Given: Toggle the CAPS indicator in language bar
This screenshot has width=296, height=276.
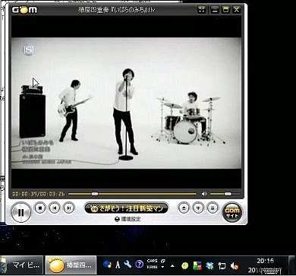Looking at the screenshot, I should (152, 261).
